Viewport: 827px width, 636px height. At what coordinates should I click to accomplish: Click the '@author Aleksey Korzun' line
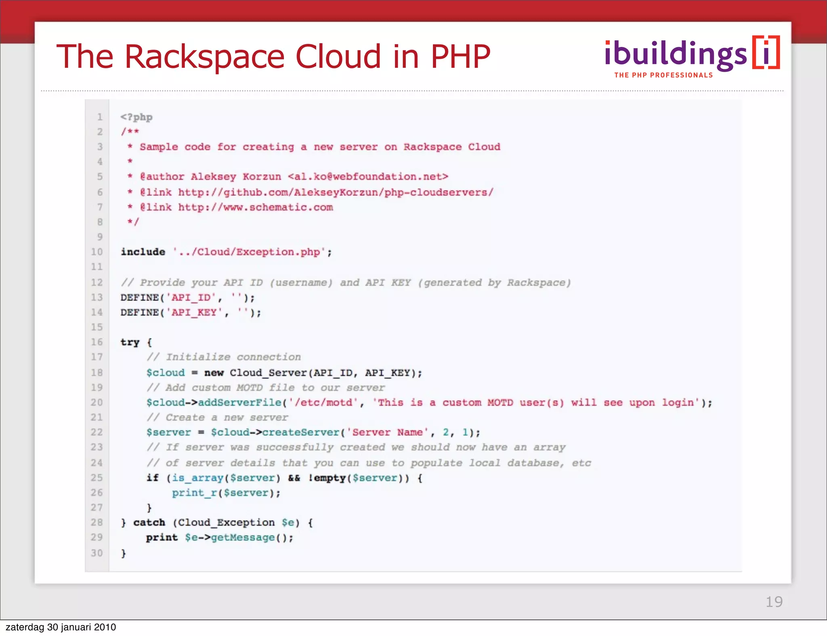click(288, 176)
